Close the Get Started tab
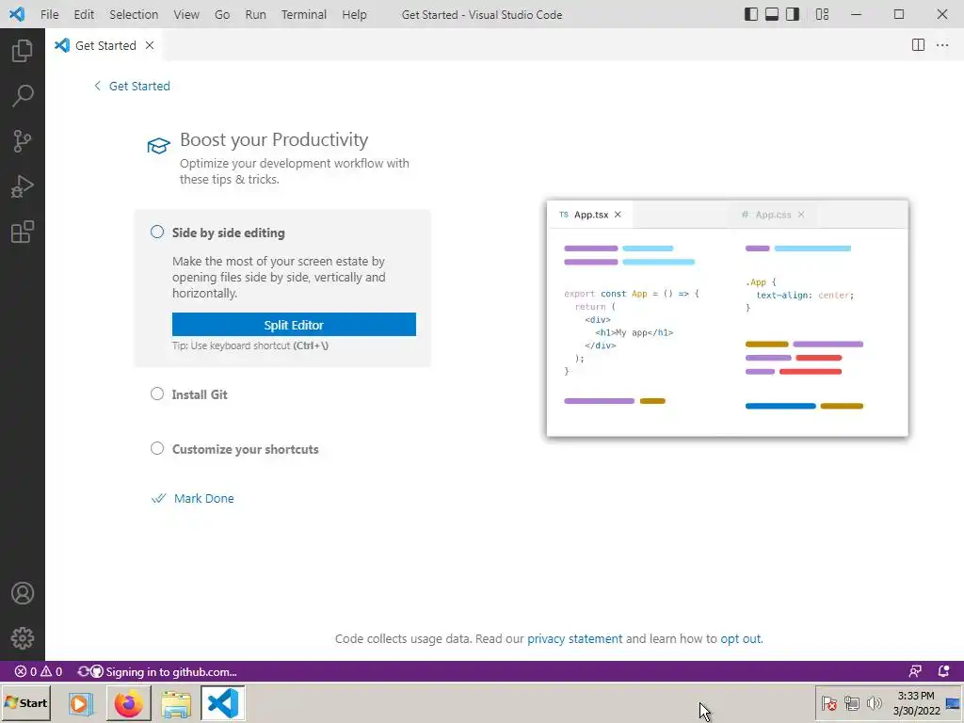964x723 pixels. [150, 45]
